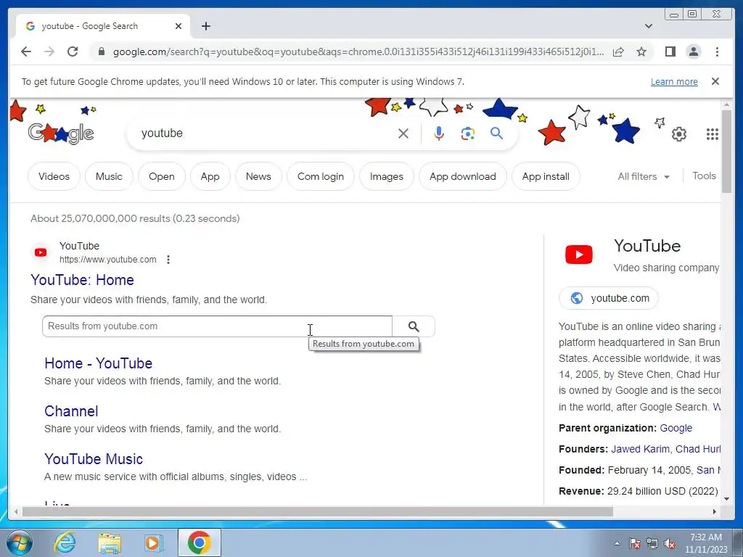Click the Chrome taskbar icon
743x557 pixels.
[x=199, y=542]
